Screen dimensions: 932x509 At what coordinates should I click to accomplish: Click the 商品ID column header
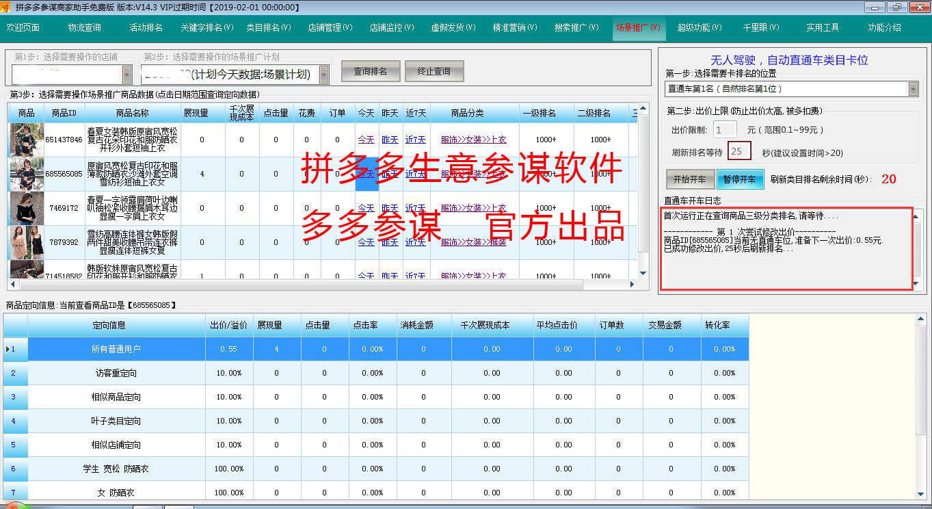[x=64, y=113]
